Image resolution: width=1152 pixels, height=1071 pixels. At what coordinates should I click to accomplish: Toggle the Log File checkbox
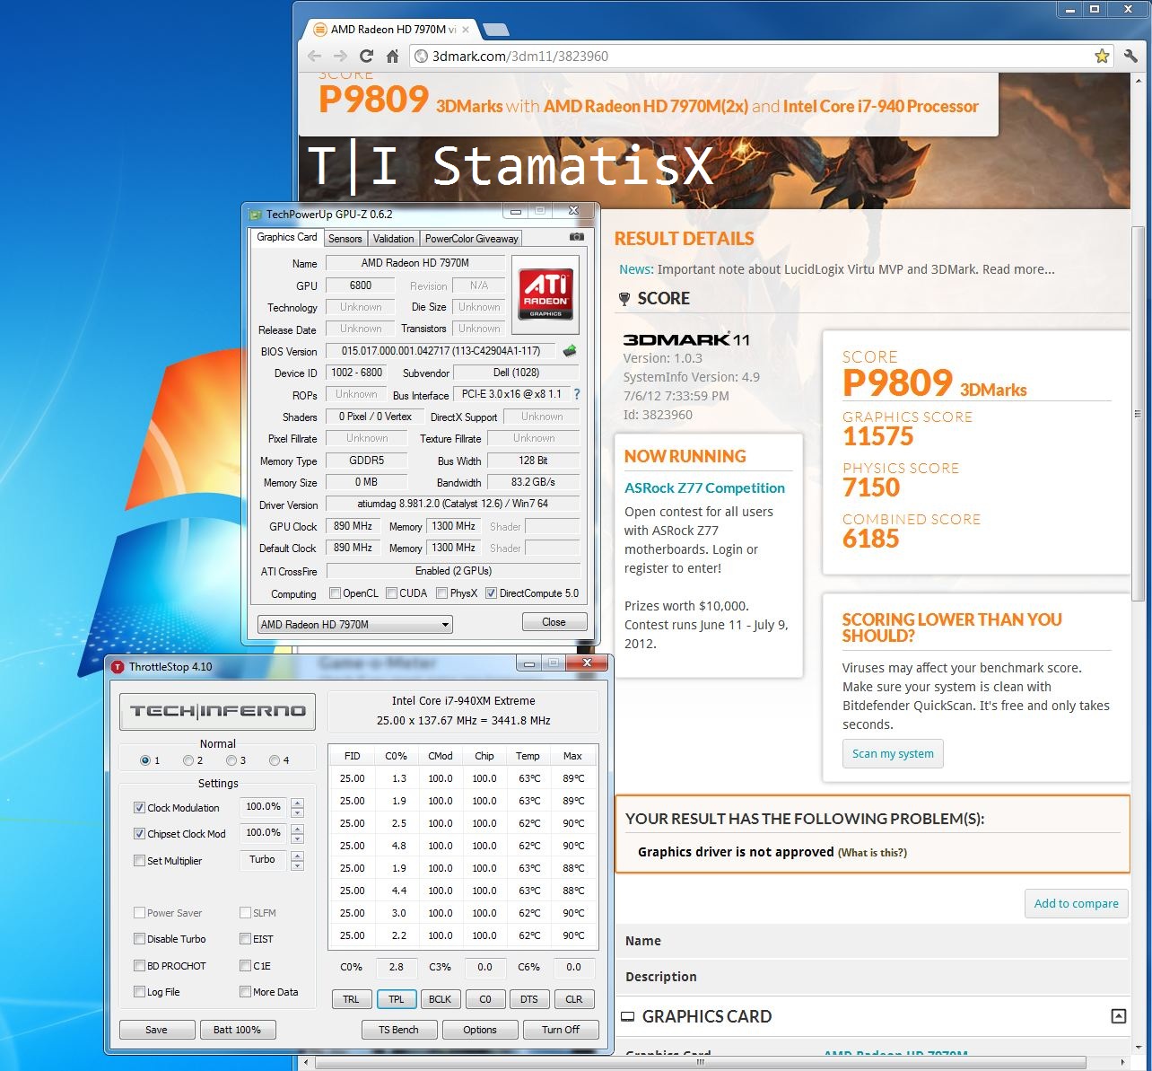pyautogui.click(x=139, y=992)
